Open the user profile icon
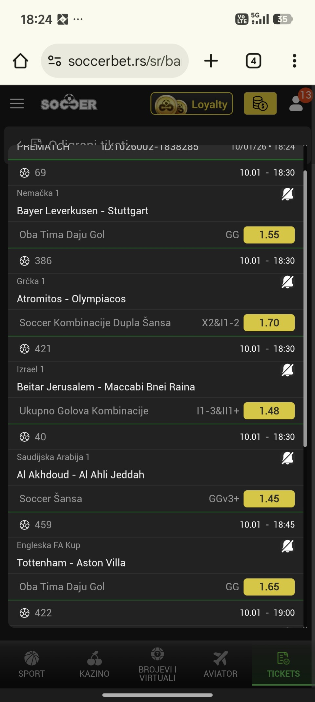Screen dimensions: 315x702 click(x=296, y=104)
